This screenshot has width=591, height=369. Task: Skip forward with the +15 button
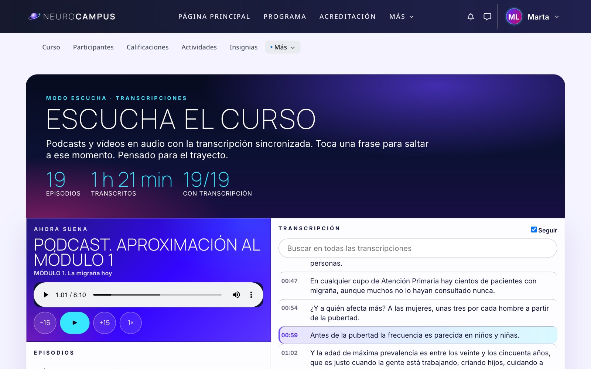click(105, 323)
